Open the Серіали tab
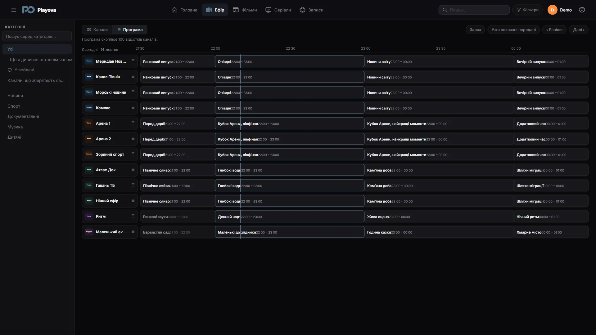This screenshot has width=596, height=335. coord(278,10)
